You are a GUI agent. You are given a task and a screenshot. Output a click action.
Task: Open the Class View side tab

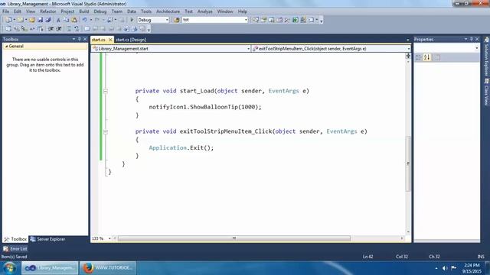[486, 92]
